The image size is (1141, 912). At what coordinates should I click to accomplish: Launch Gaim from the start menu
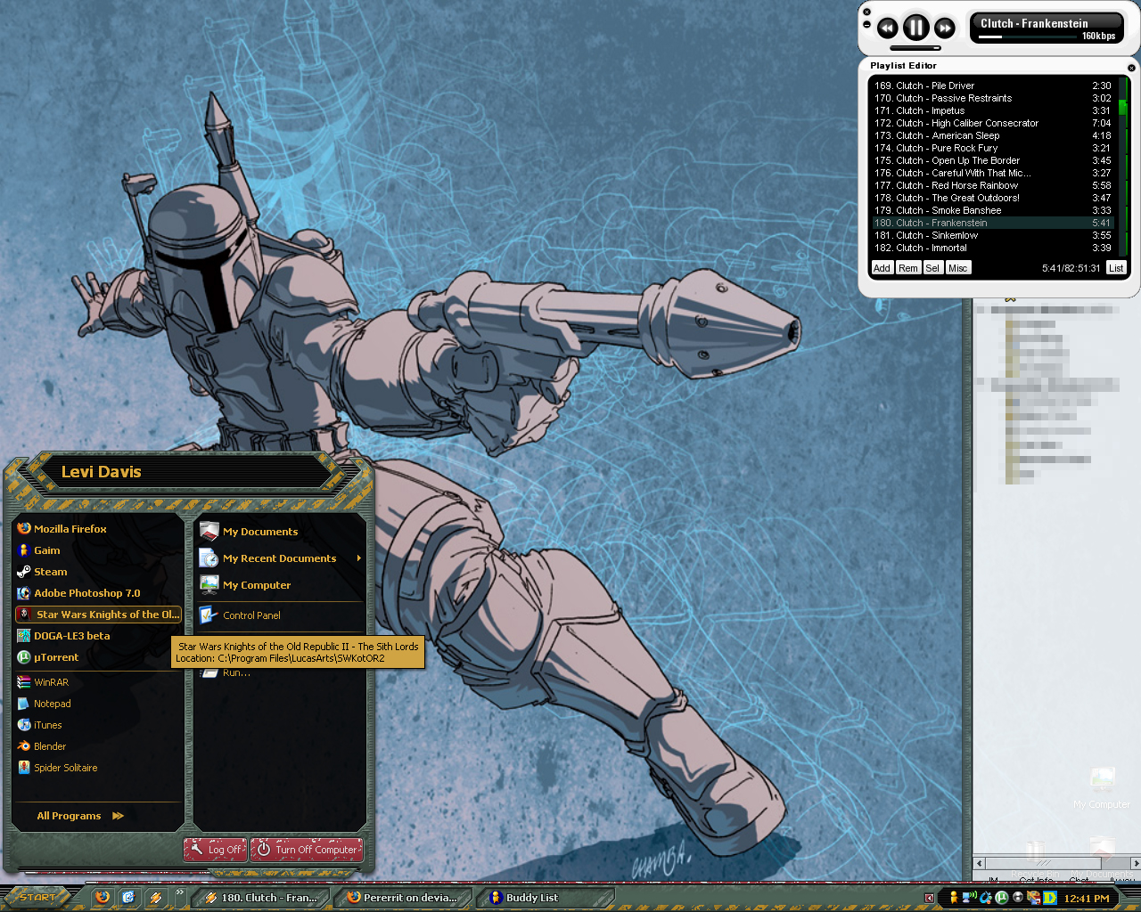coord(98,550)
